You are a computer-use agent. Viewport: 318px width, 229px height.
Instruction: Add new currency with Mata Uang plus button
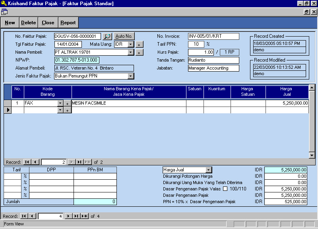139,45
